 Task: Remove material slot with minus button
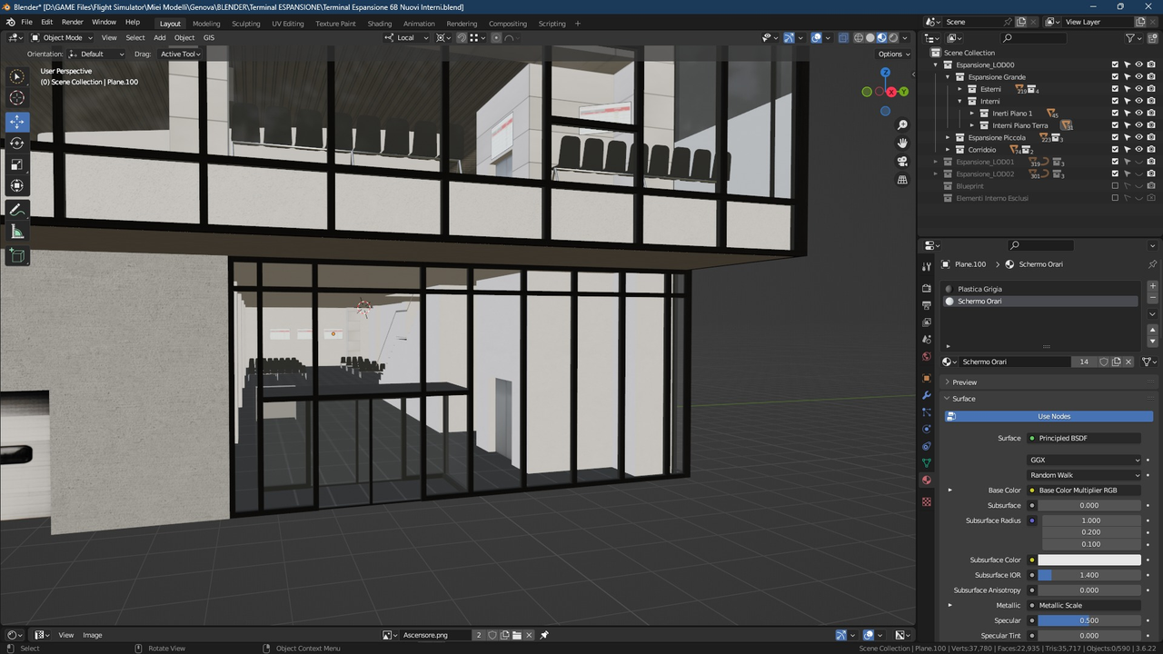[x=1153, y=298]
